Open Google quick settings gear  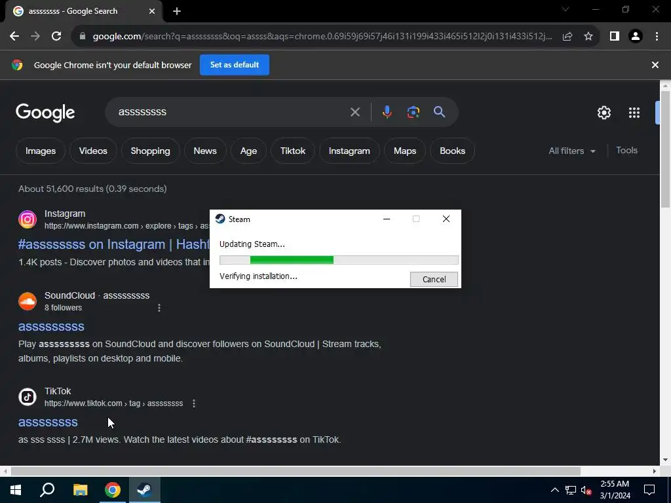(604, 113)
